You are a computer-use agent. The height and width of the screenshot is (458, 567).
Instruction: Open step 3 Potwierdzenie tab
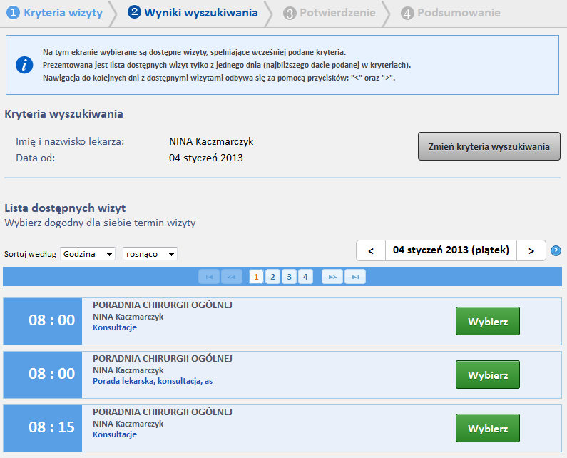point(330,13)
